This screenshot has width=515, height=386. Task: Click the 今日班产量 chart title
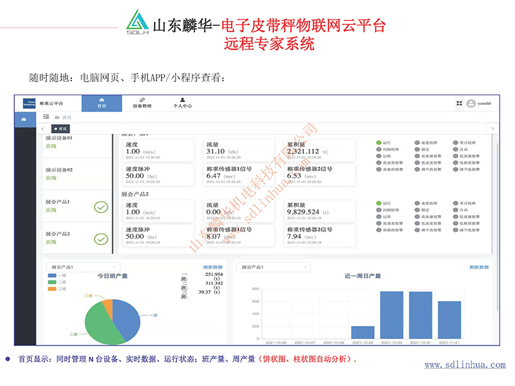(x=112, y=276)
